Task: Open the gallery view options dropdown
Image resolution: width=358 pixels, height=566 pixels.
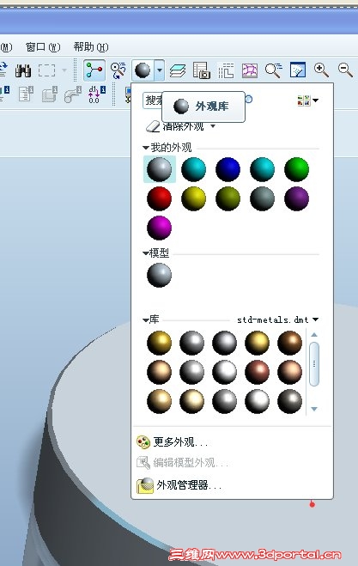Action: 308,100
